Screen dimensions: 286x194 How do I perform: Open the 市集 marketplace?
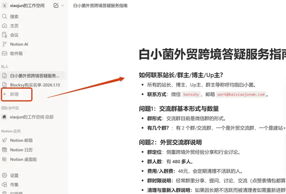14,185
